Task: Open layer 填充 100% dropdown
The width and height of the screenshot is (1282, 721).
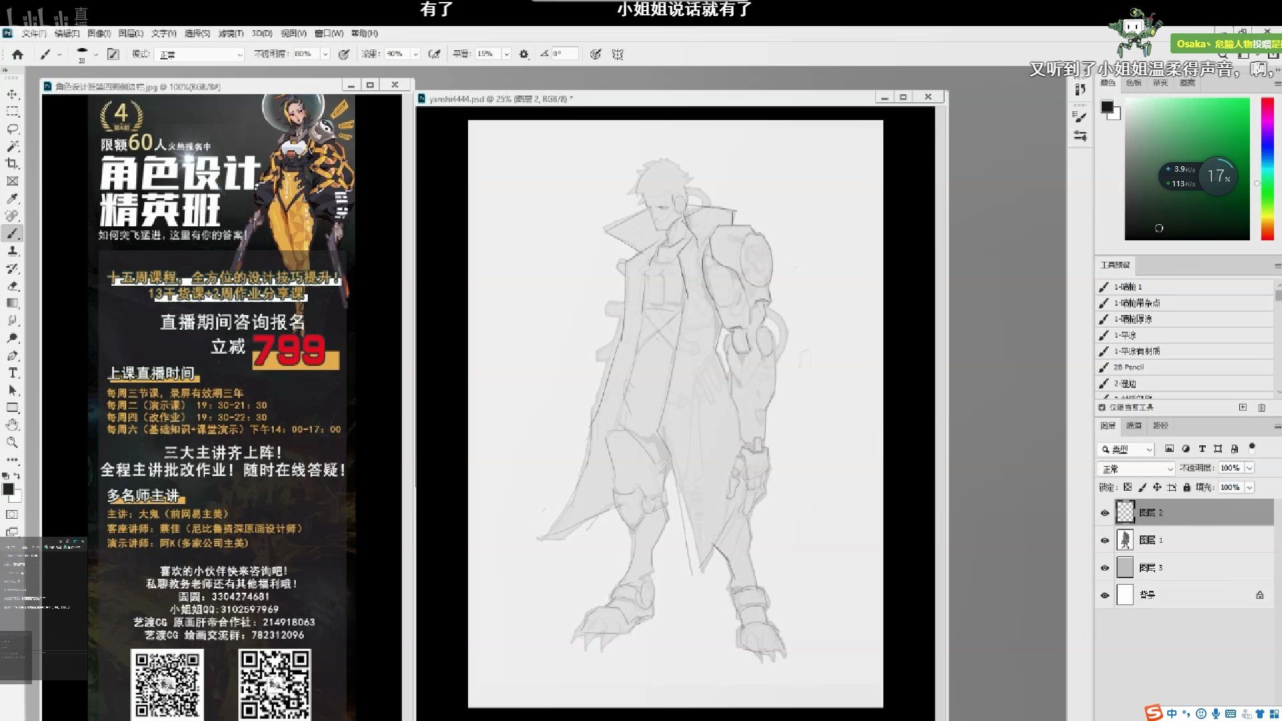Action: [1249, 487]
